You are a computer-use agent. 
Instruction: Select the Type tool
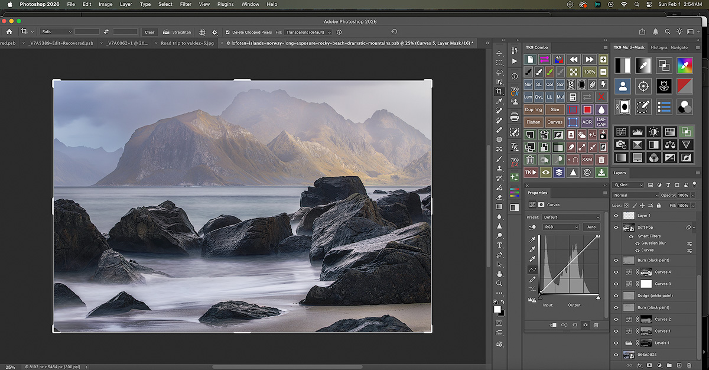tap(499, 245)
